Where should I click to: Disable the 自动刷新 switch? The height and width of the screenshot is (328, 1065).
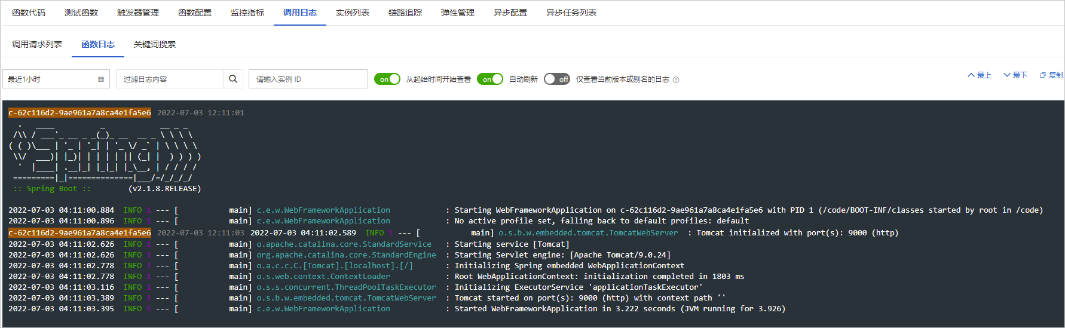489,79
